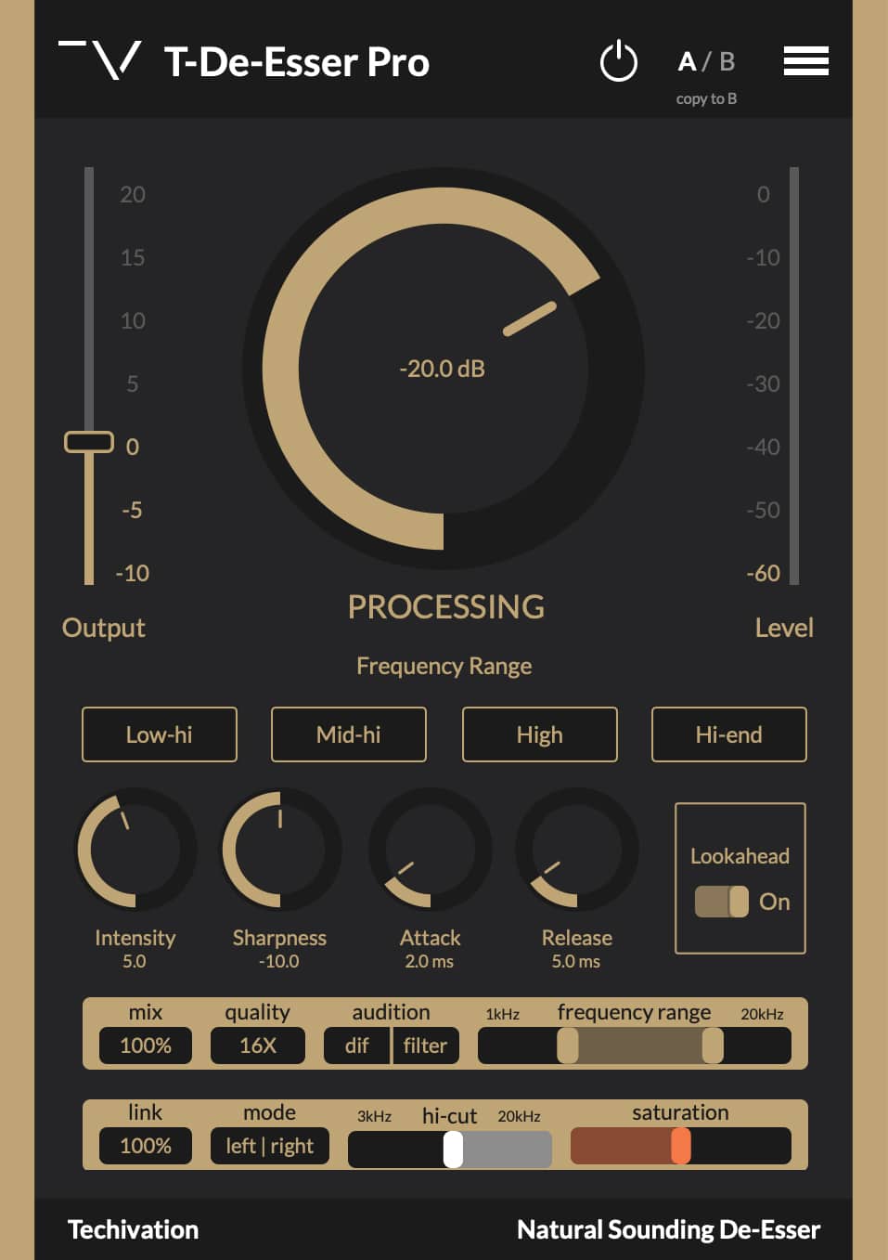The height and width of the screenshot is (1260, 888).
Task: Click the Frequency Range heading
Action: (x=444, y=666)
